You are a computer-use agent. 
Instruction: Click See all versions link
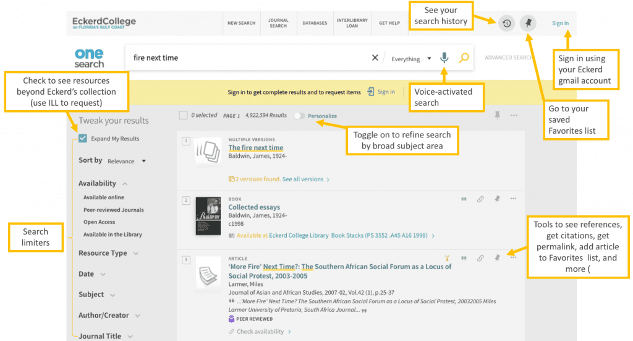pyautogui.click(x=306, y=179)
